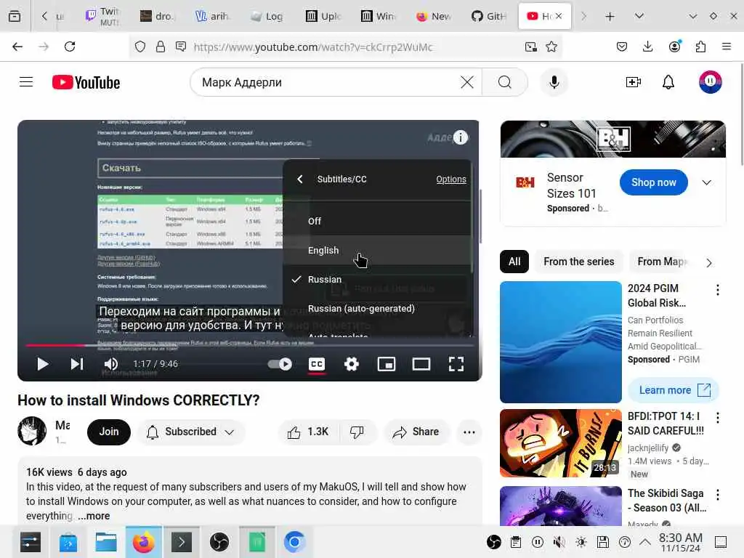Open Firefox downloads panel

[647, 46]
